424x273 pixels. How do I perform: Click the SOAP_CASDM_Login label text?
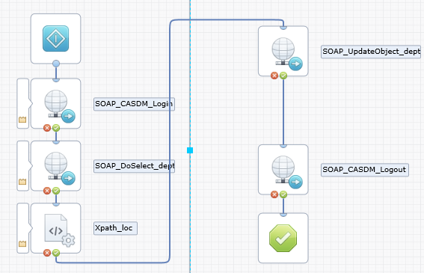click(x=134, y=104)
